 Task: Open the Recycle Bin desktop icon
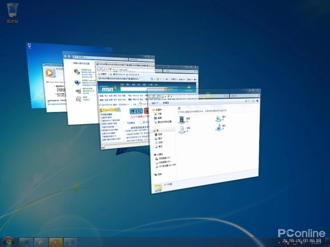[x=13, y=11]
